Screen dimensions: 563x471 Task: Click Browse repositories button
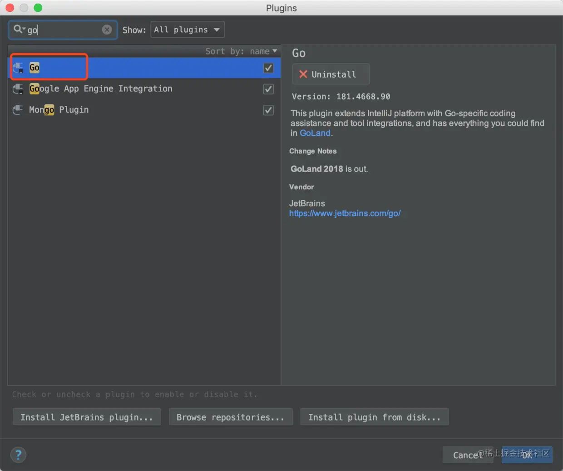pos(231,417)
